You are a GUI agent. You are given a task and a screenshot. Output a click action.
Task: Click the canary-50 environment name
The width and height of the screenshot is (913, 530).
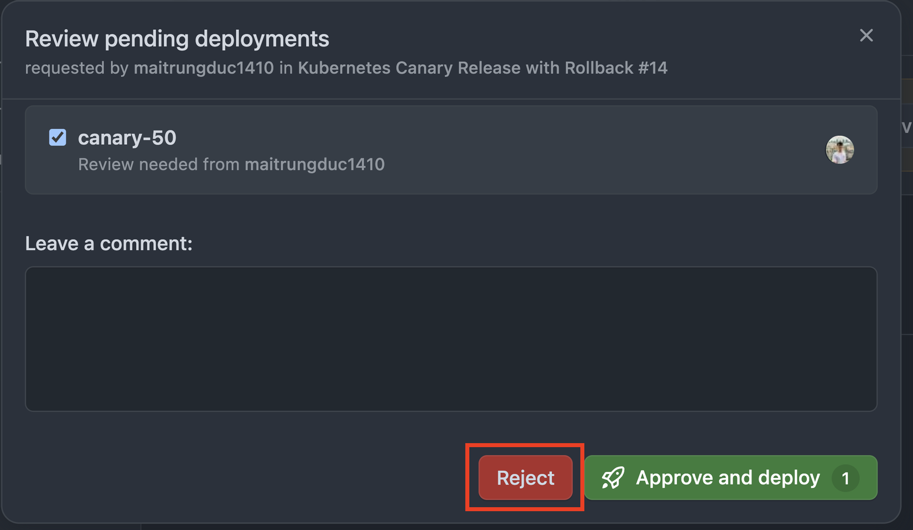pyautogui.click(x=127, y=138)
